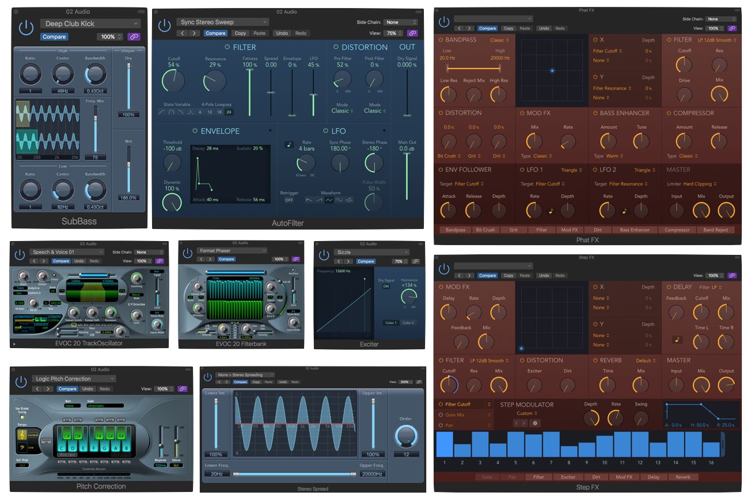Toggle the Phat FX BASS ENHANCER power
The image size is (751, 500).
point(595,113)
